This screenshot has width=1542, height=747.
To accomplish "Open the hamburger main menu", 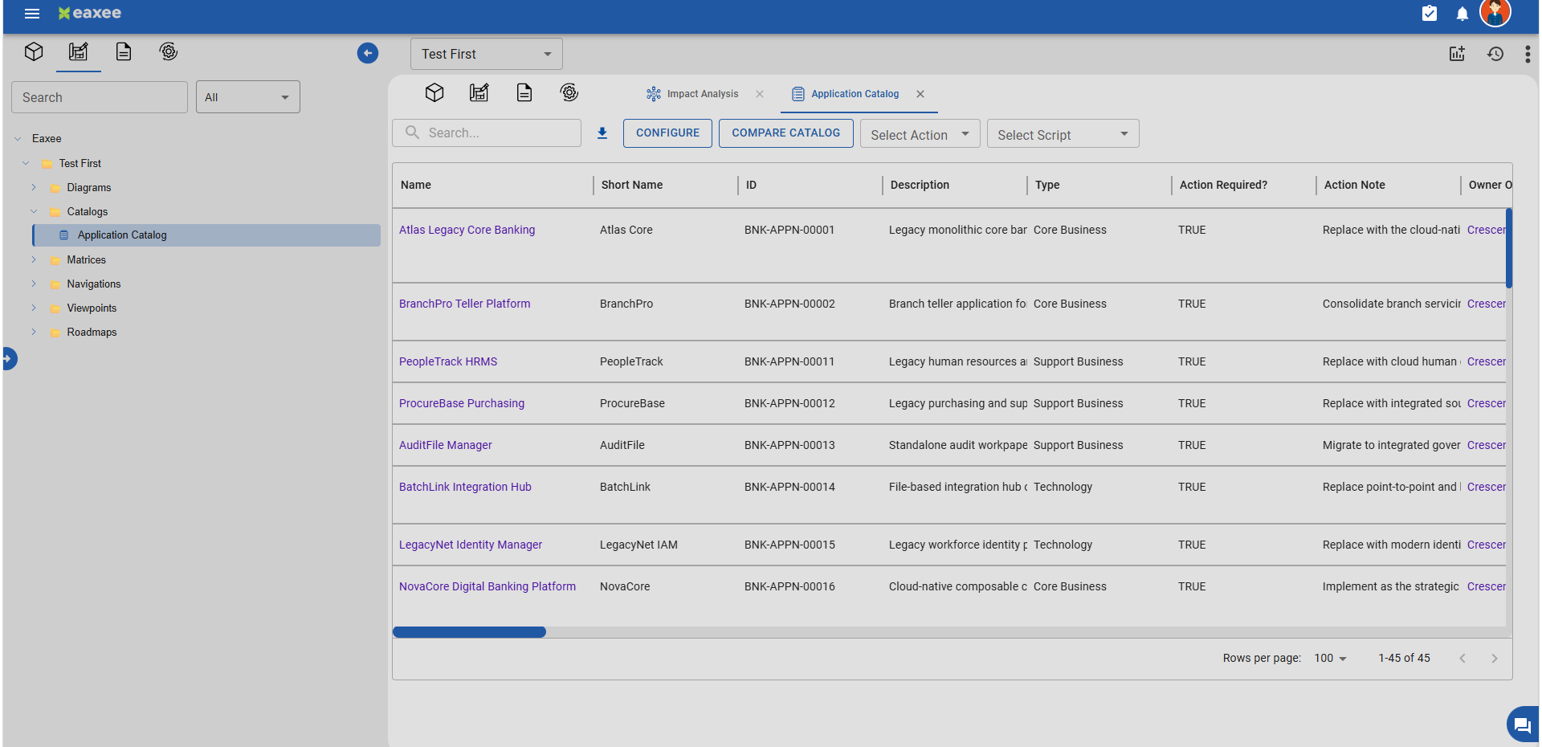I will click(x=32, y=14).
